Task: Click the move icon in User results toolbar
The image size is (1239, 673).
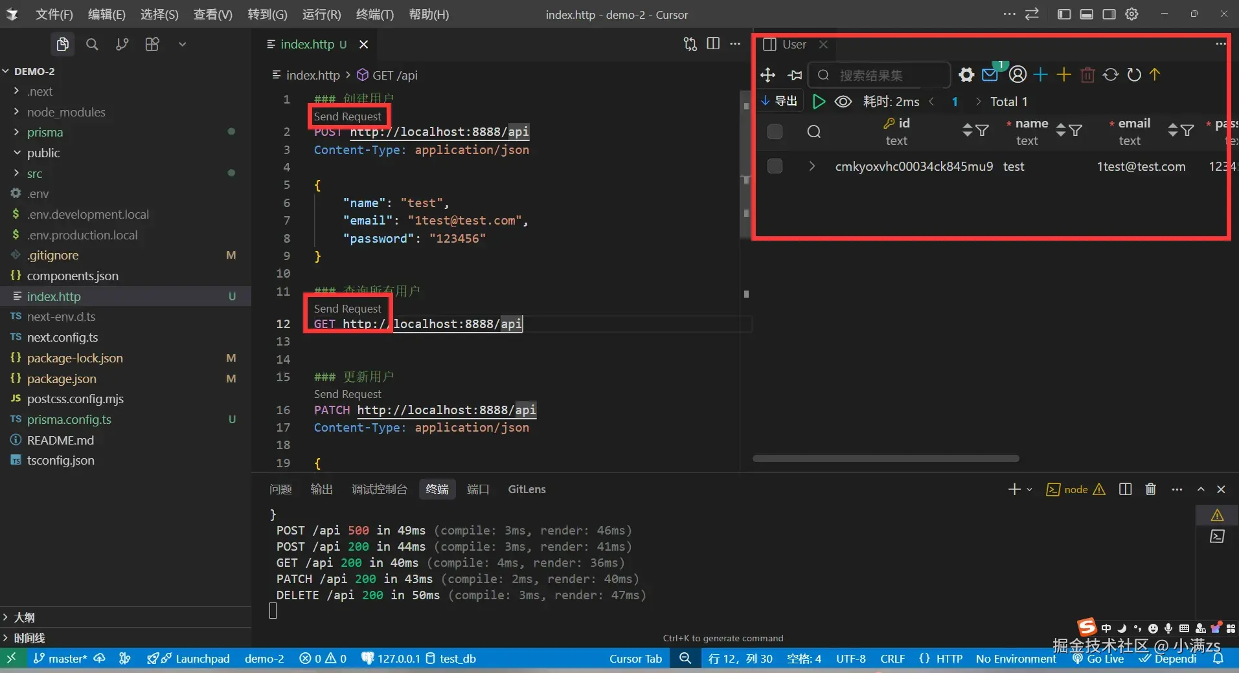Action: 767,75
